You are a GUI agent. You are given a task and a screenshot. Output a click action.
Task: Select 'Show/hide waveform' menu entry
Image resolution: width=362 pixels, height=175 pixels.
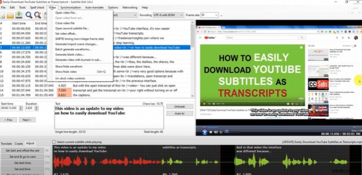pyautogui.click(x=80, y=67)
